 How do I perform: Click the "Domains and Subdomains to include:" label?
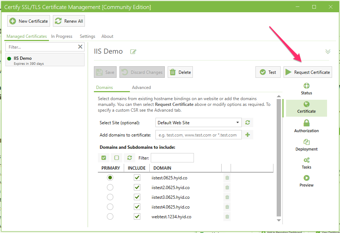tap(137, 147)
